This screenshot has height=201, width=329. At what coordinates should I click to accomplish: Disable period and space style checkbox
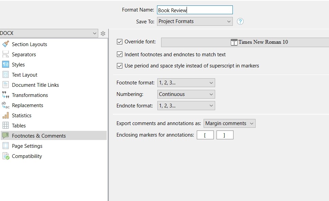119,66
